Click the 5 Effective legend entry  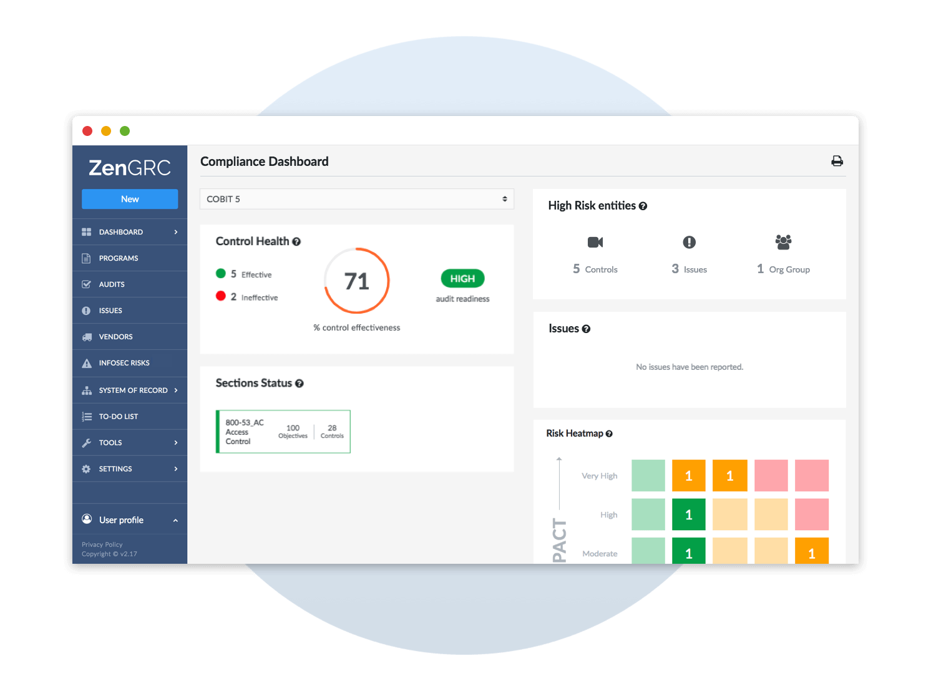[x=244, y=274]
